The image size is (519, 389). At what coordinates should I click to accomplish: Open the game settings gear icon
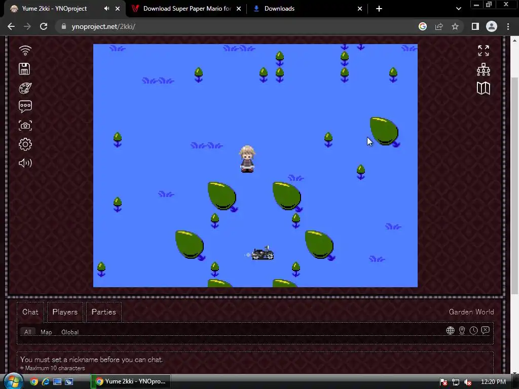(x=25, y=144)
